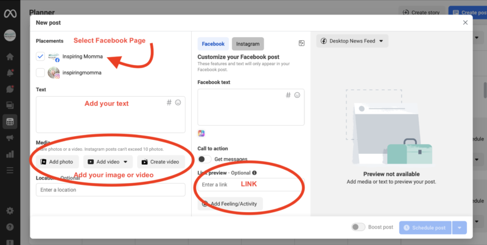Open the hamburger All tools menu icon
Image resolution: width=487 pixels, height=245 pixels.
point(10,170)
